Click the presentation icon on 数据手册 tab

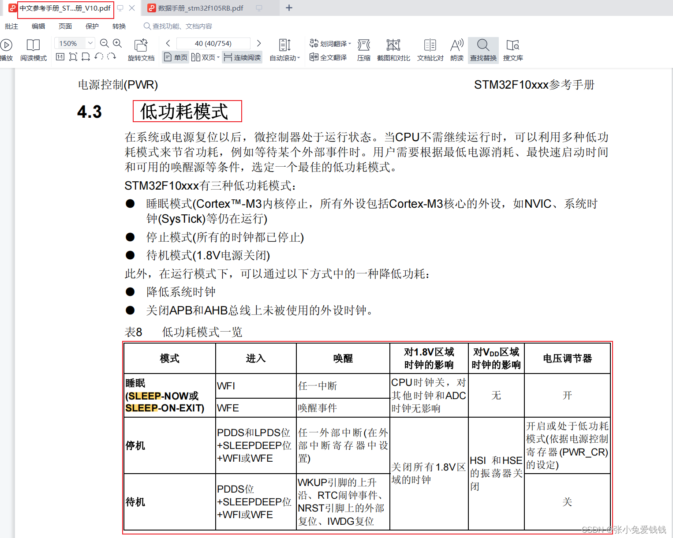click(x=259, y=8)
